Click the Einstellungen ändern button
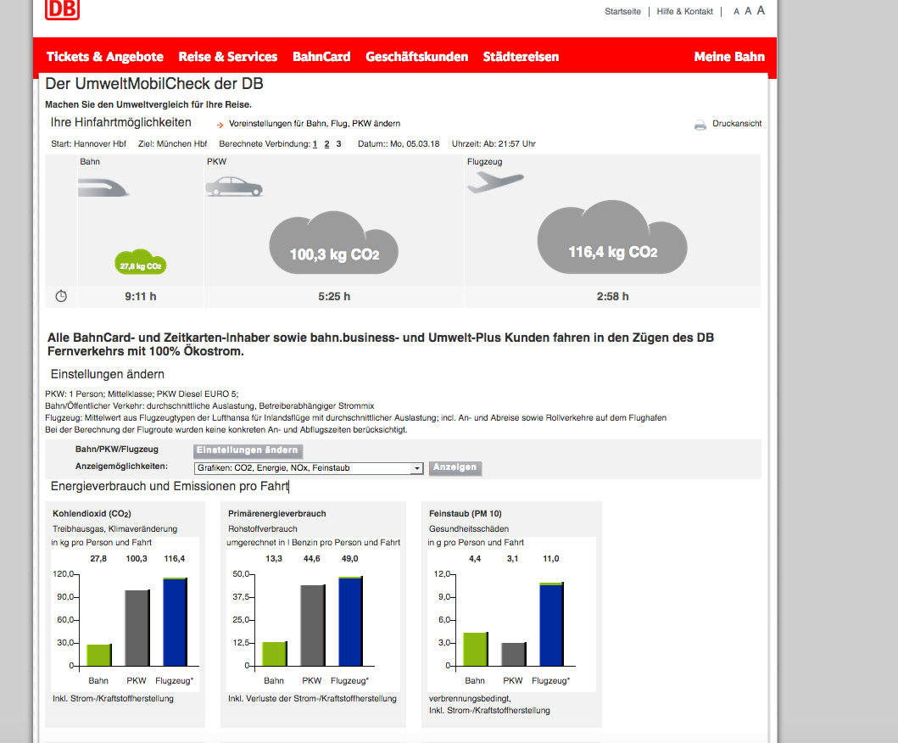The image size is (898, 743). [248, 450]
